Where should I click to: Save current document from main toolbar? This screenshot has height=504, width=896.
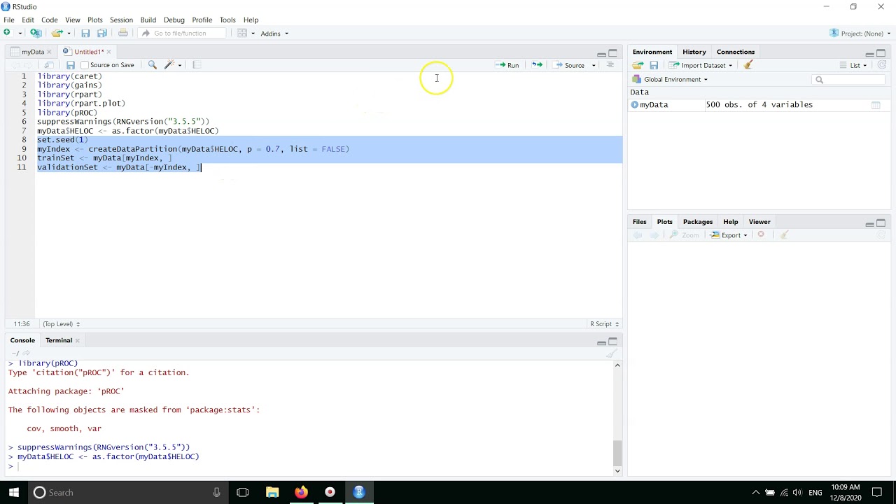point(85,33)
